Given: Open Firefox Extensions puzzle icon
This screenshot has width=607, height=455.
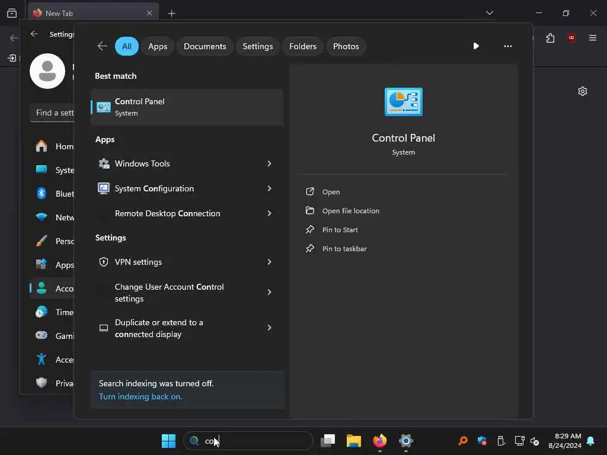Looking at the screenshot, I should tap(550, 38).
